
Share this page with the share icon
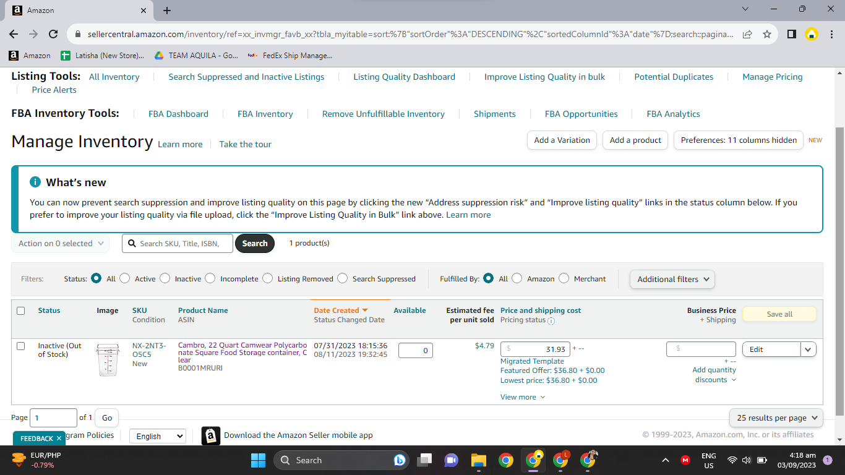[x=747, y=34]
